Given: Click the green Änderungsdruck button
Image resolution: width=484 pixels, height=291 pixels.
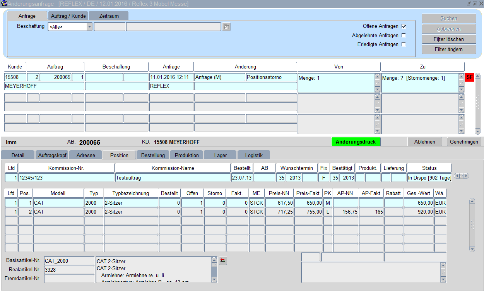Looking at the screenshot, I should (x=356, y=142).
